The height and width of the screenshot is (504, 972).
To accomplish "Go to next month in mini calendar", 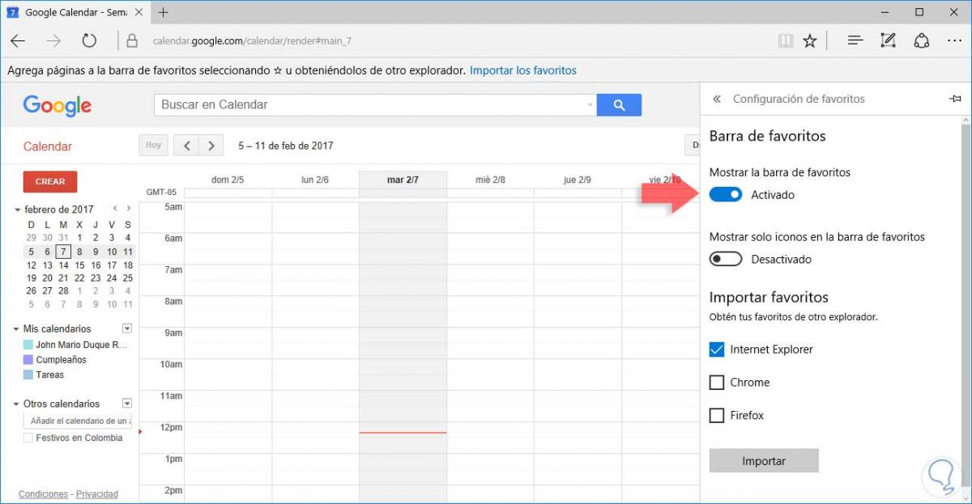I will click(x=128, y=209).
